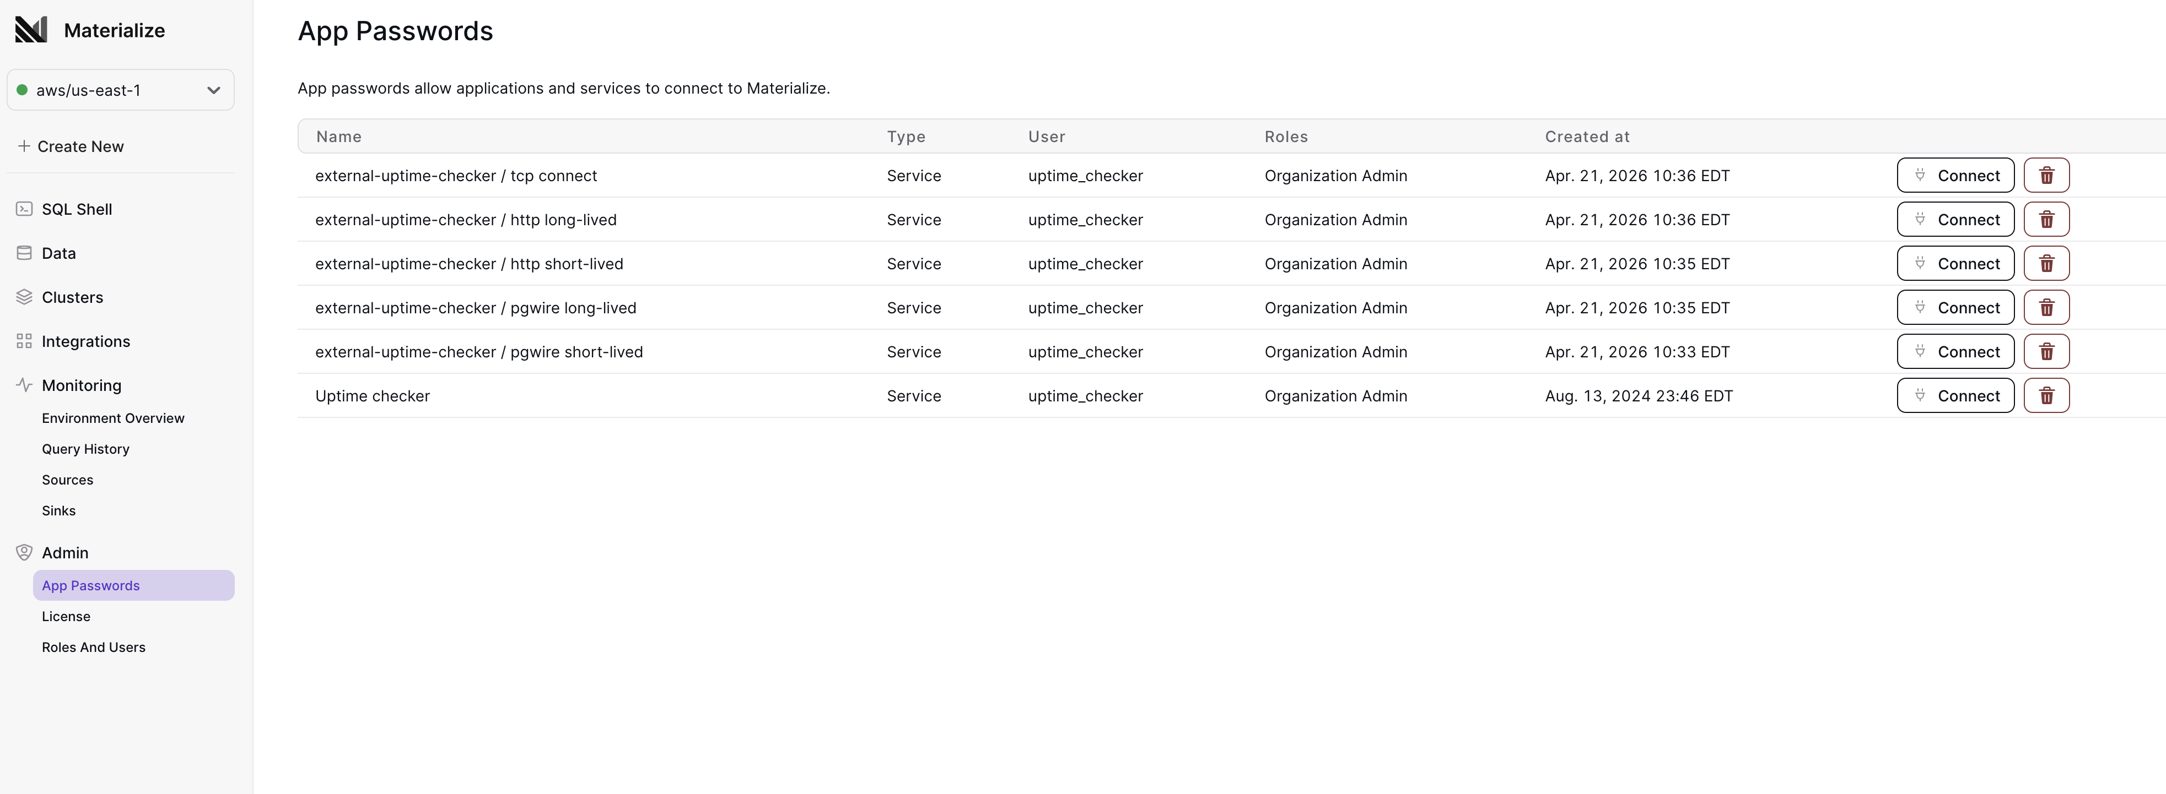Click the Admin shield icon
Screen dimensions: 2166x794
[24, 553]
